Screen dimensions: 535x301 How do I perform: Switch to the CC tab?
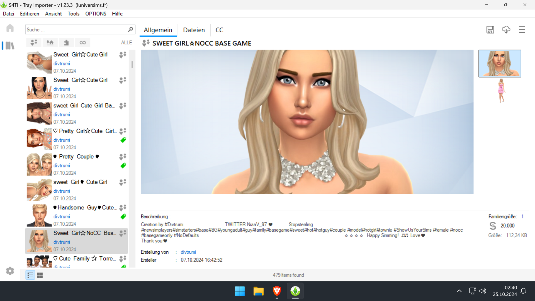tap(219, 30)
